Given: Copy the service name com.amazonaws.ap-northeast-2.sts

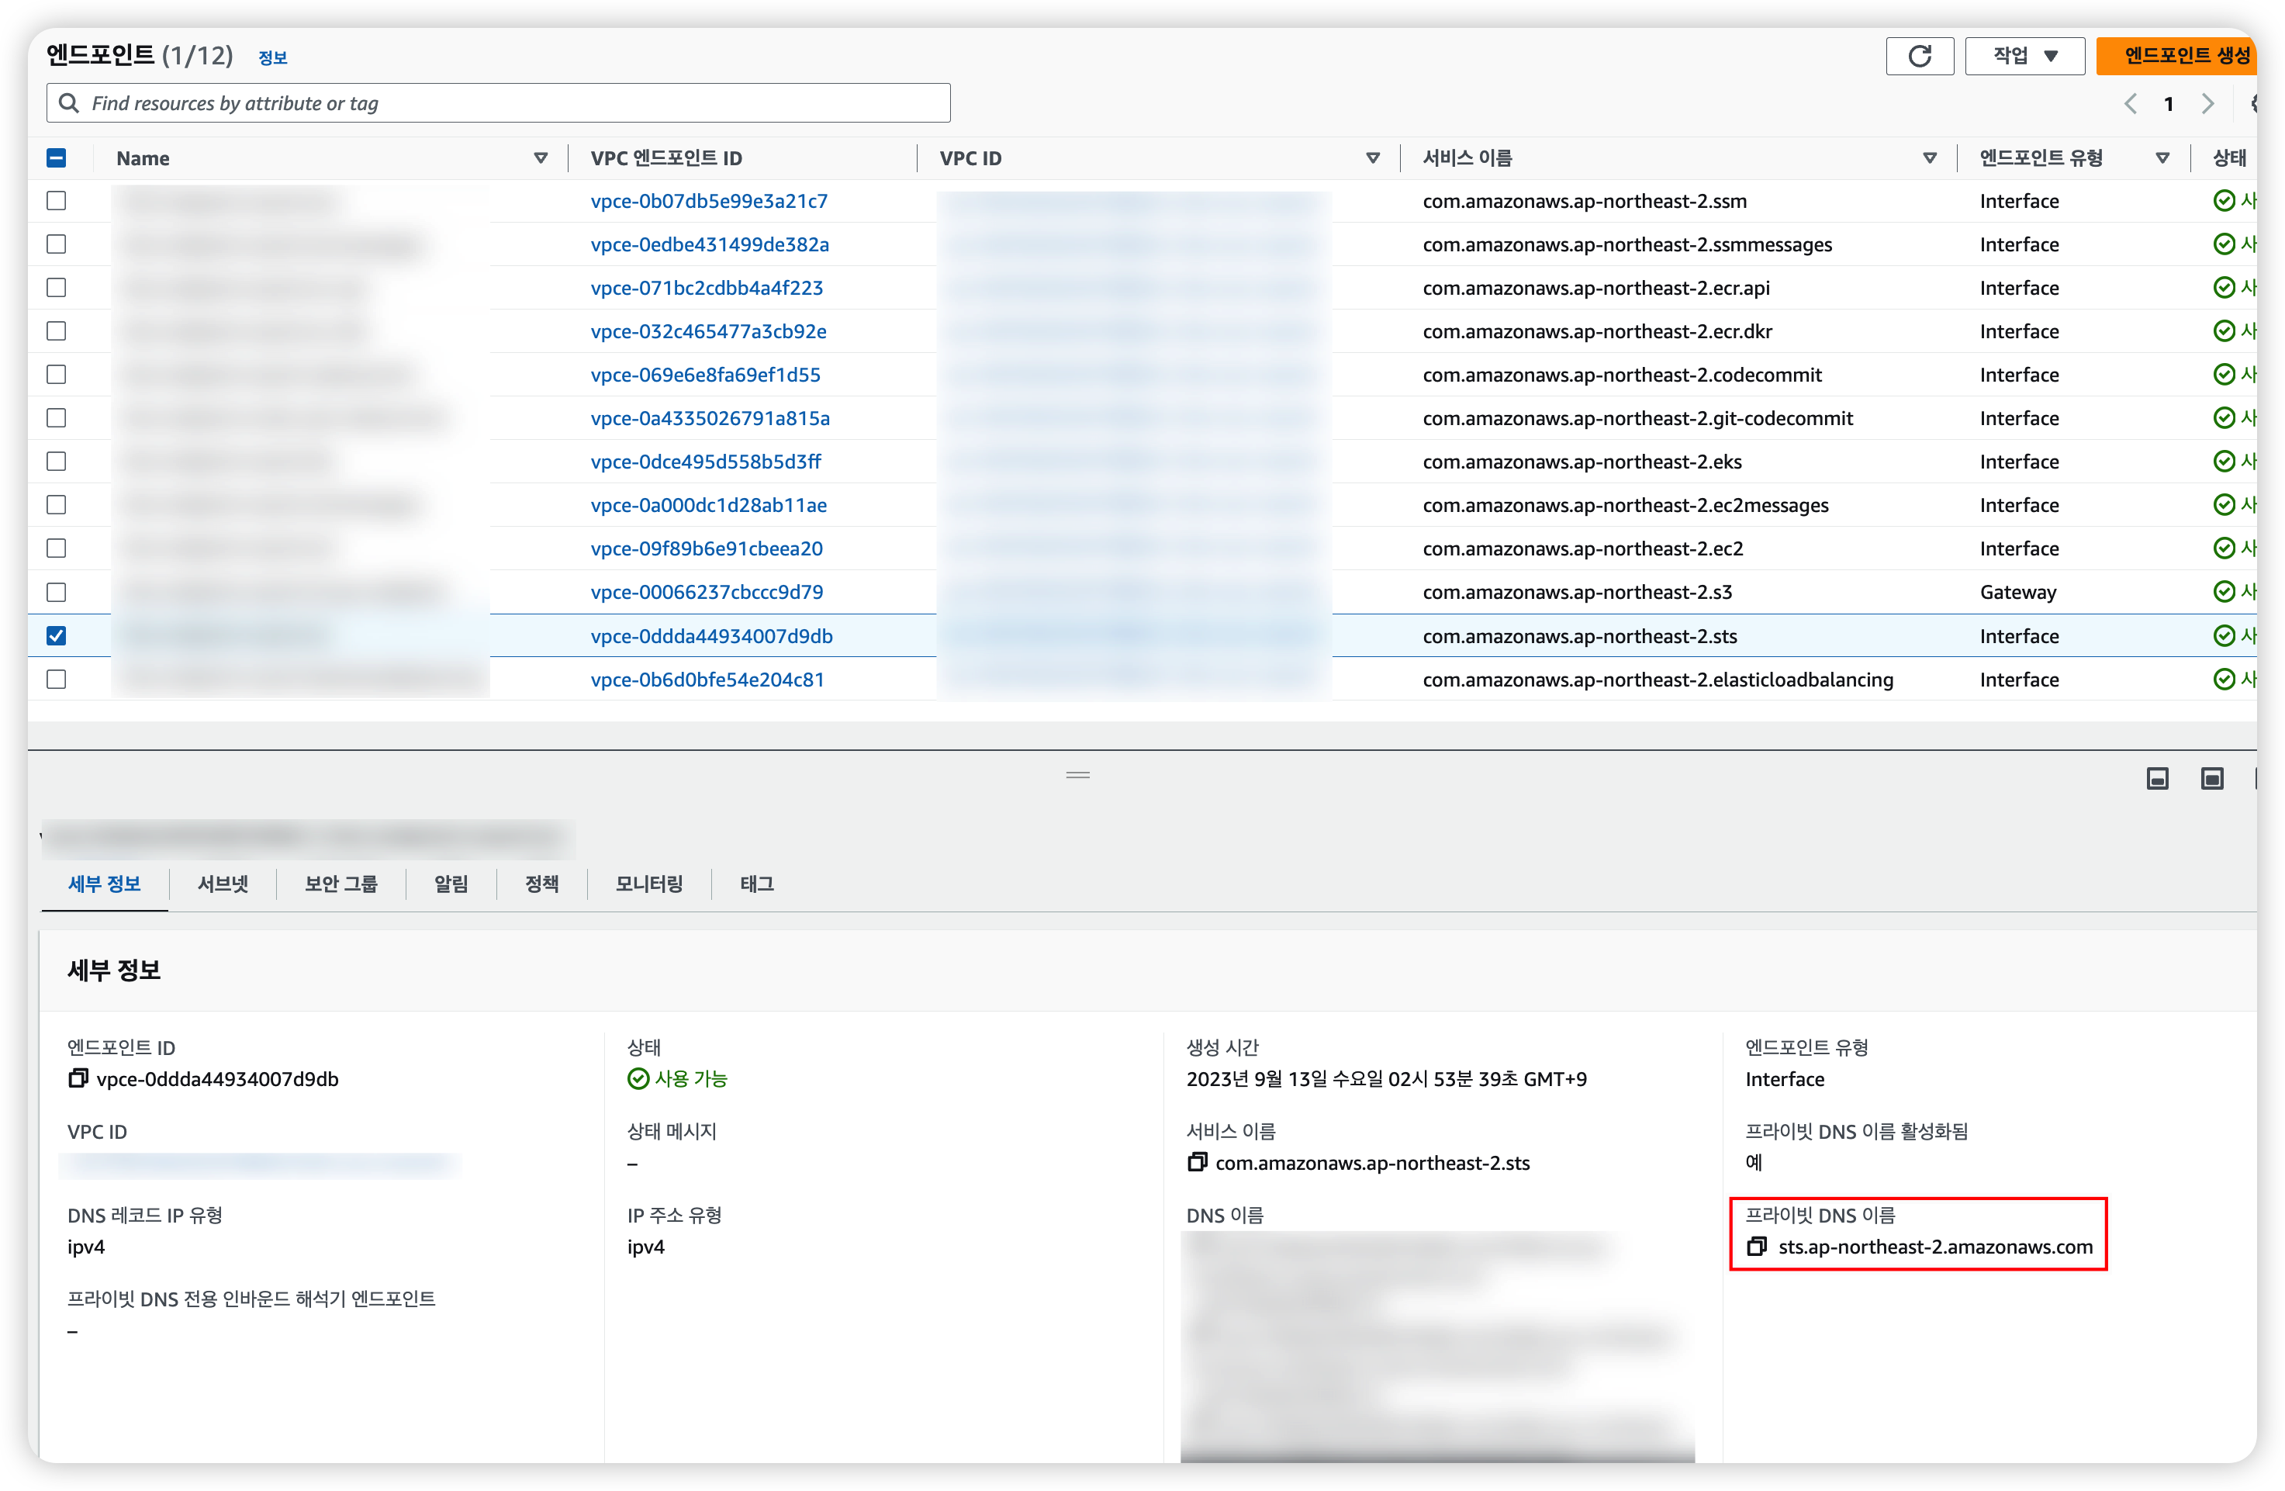Looking at the screenshot, I should (x=1196, y=1162).
